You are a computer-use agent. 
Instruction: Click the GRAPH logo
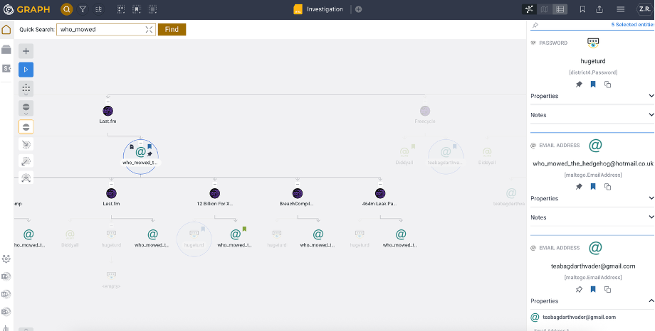(x=27, y=9)
